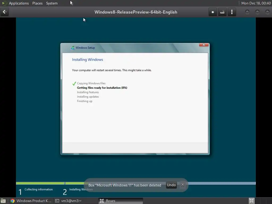This screenshot has height=204, width=272.
Task: Click the workspace switcher icon in bottom panel
Action: point(252,201)
